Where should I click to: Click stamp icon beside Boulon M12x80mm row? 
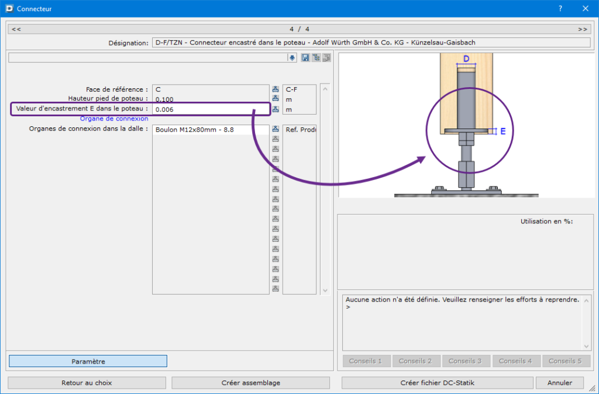coord(276,129)
